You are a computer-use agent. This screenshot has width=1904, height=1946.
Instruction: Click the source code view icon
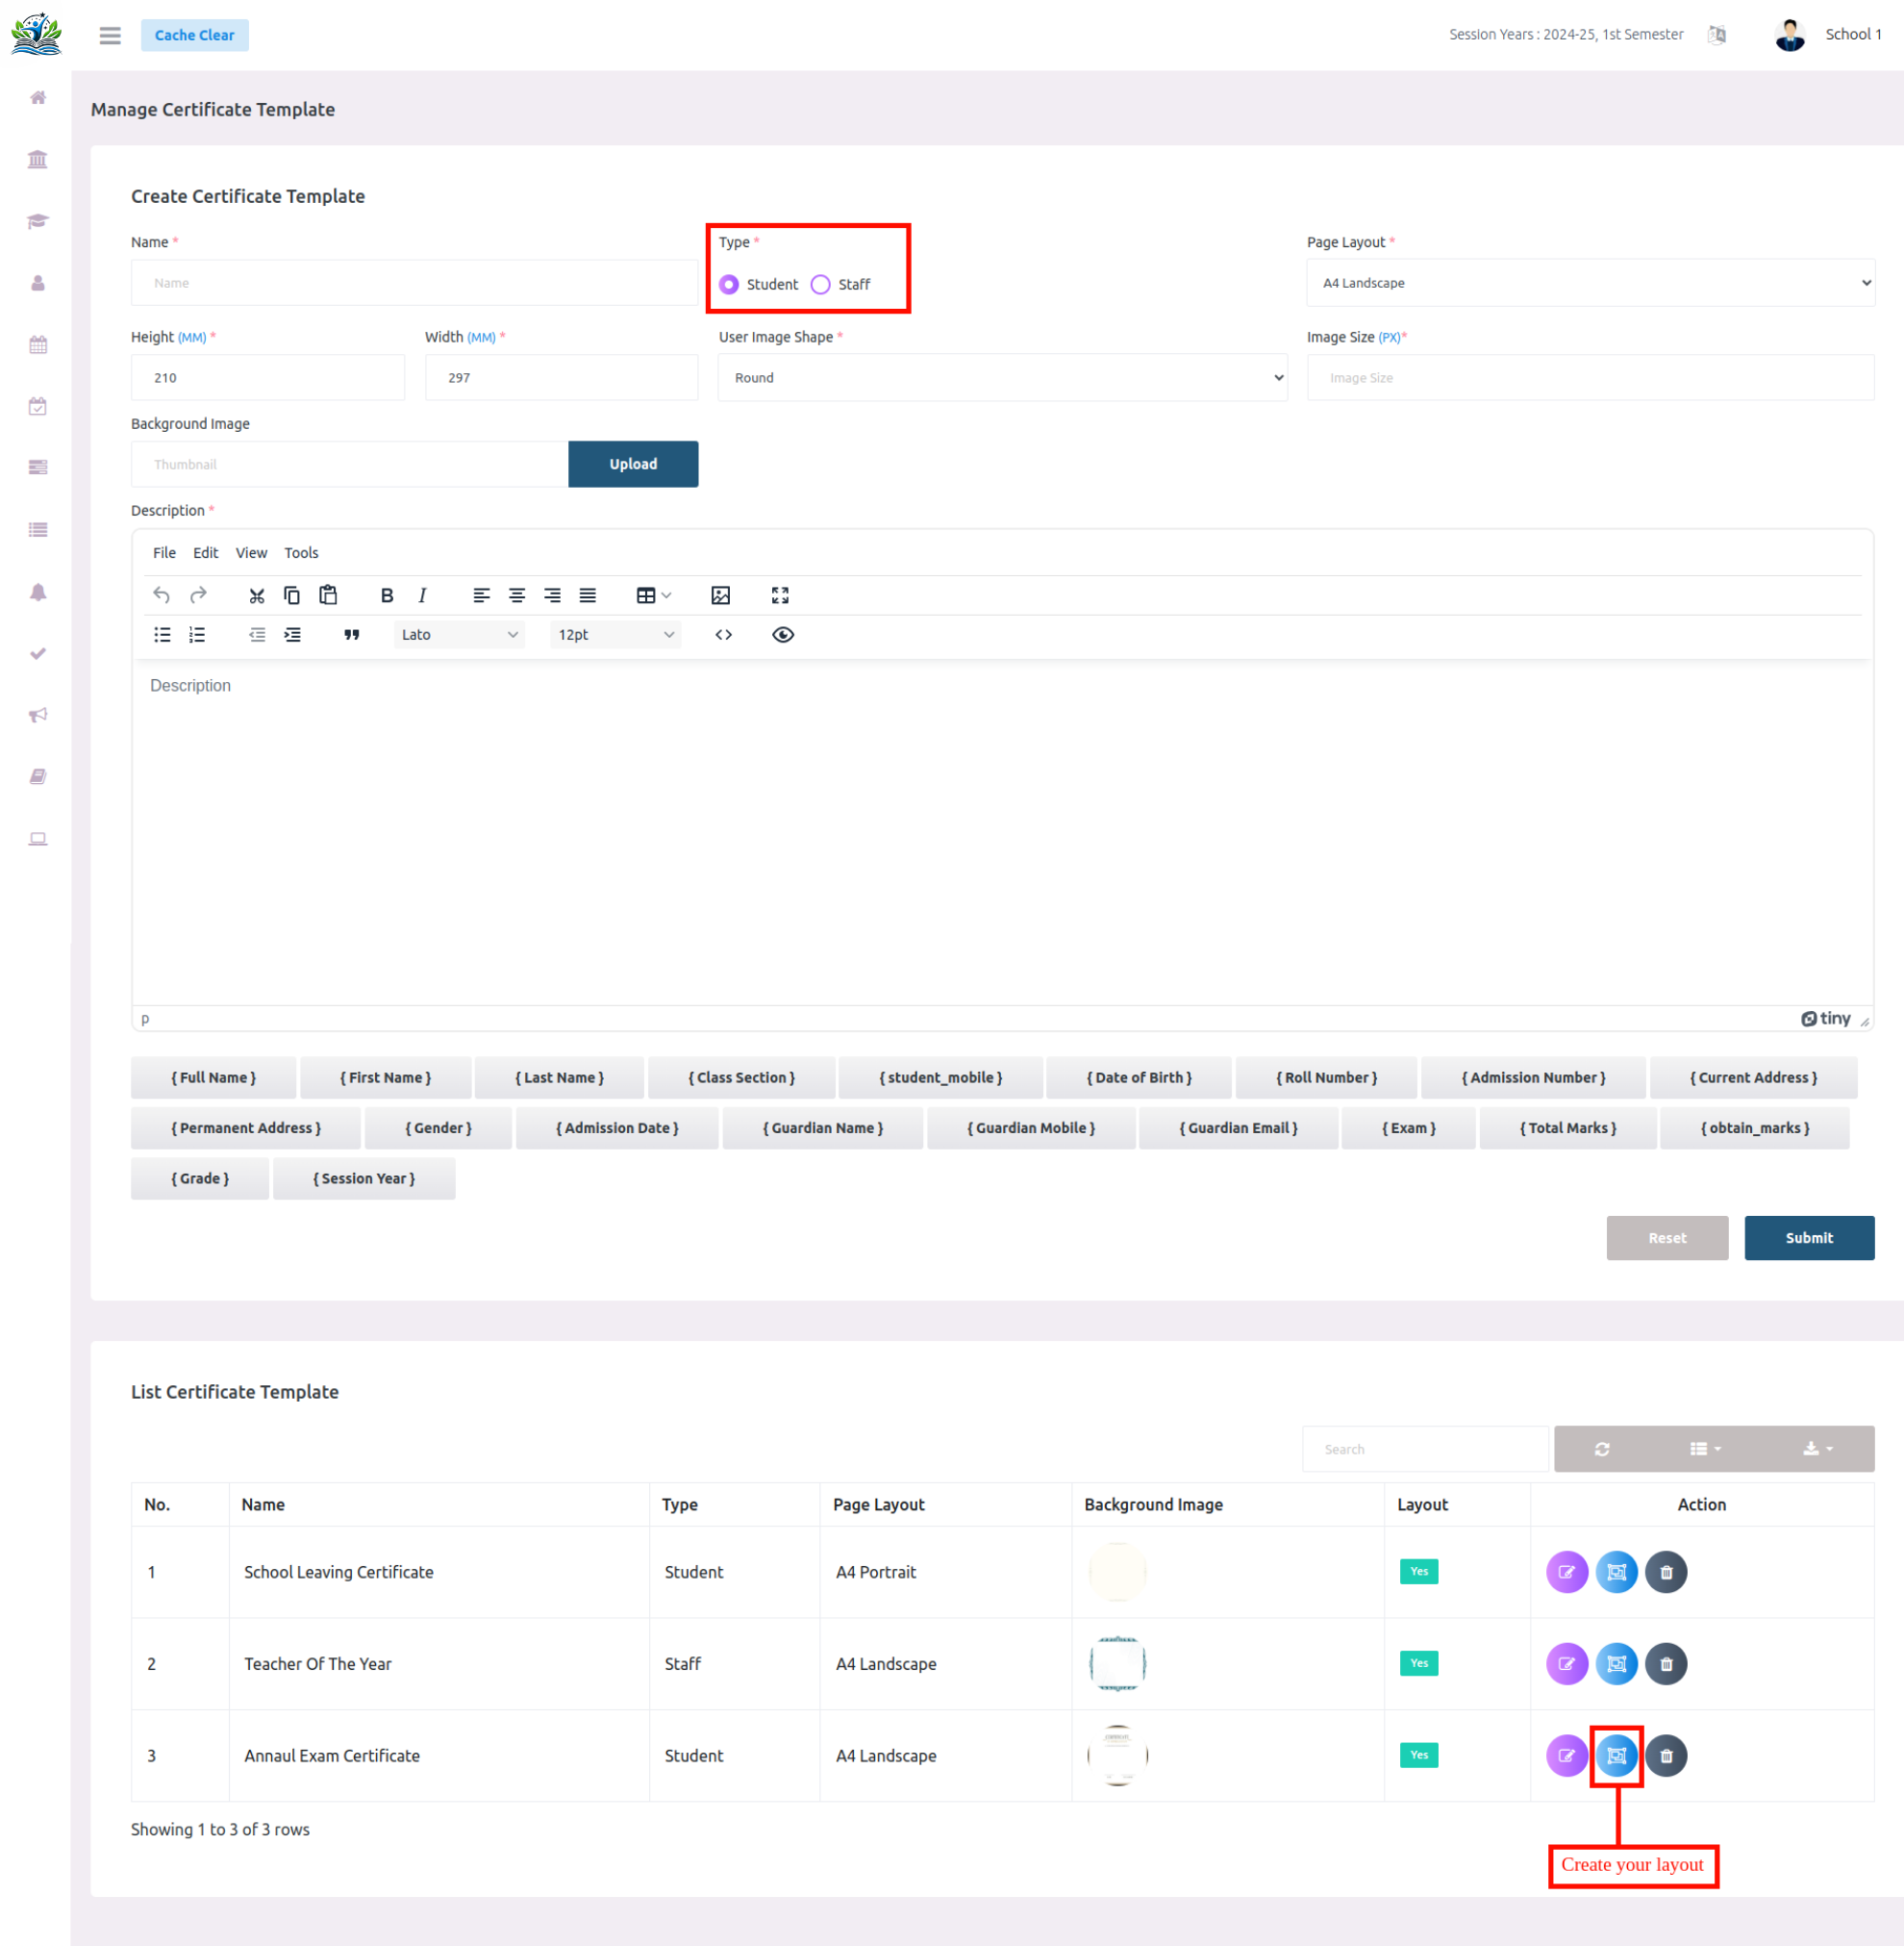(x=723, y=635)
